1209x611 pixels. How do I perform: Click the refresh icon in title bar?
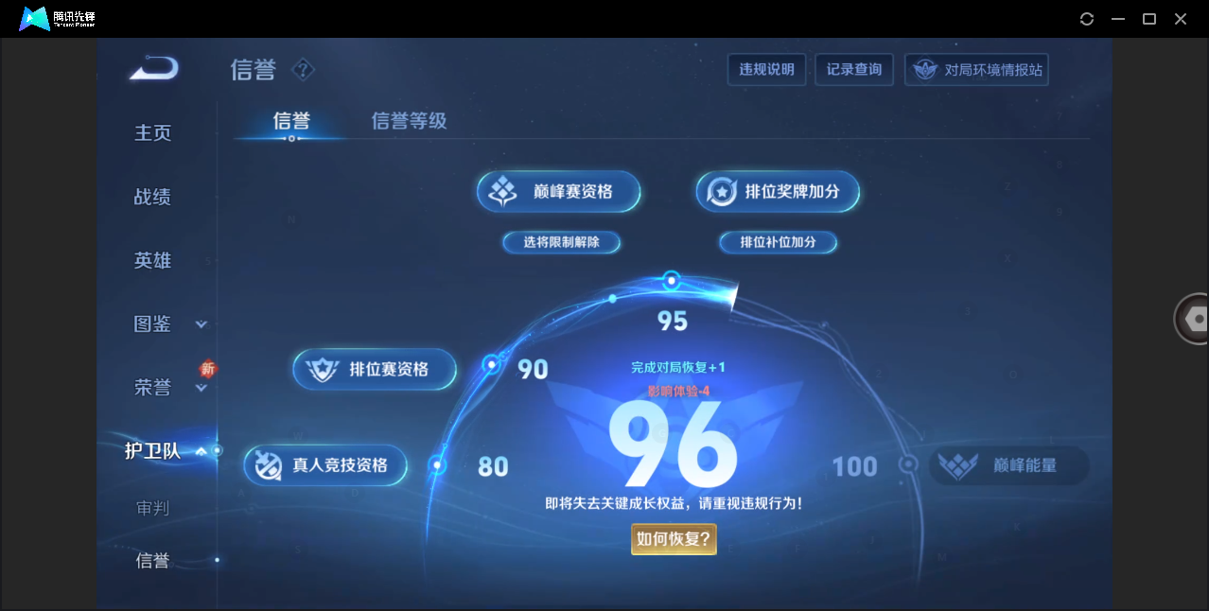coord(1087,19)
